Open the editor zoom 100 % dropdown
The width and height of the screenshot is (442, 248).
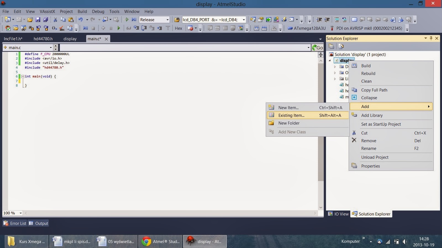tap(20, 213)
